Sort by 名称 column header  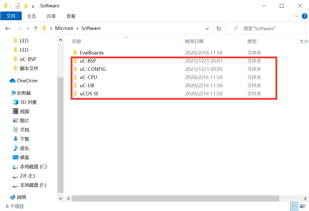point(77,41)
